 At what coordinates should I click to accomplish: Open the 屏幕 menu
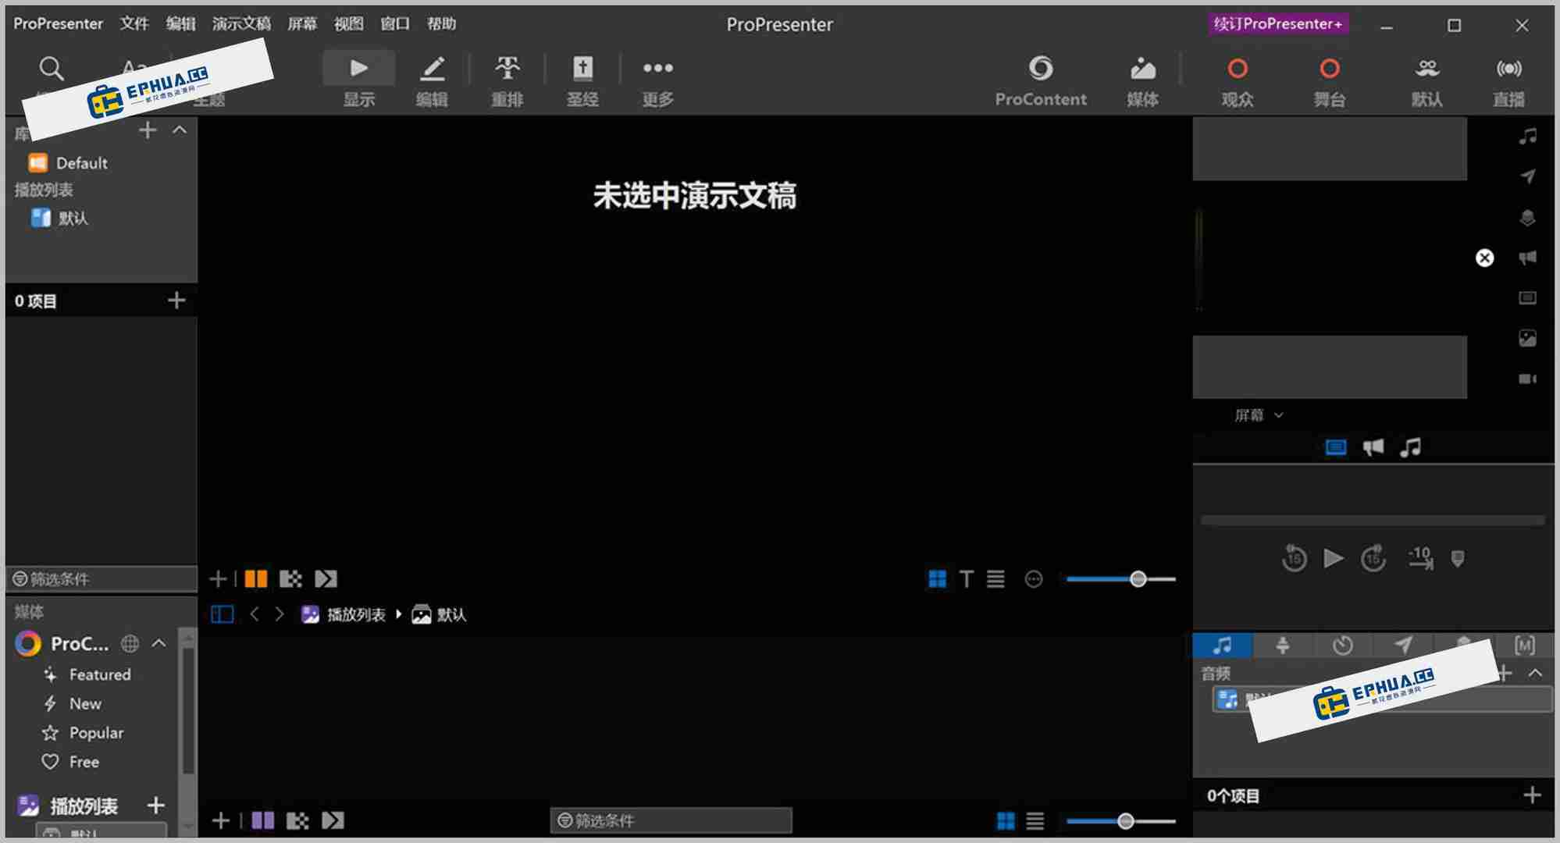[302, 23]
